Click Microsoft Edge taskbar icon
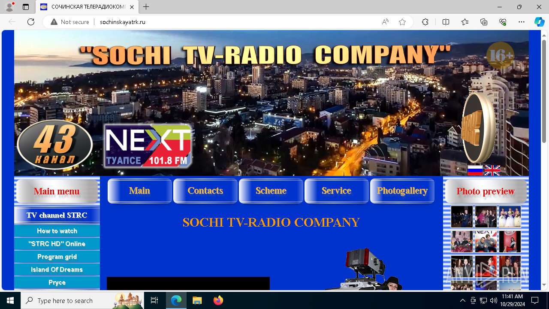 (176, 300)
